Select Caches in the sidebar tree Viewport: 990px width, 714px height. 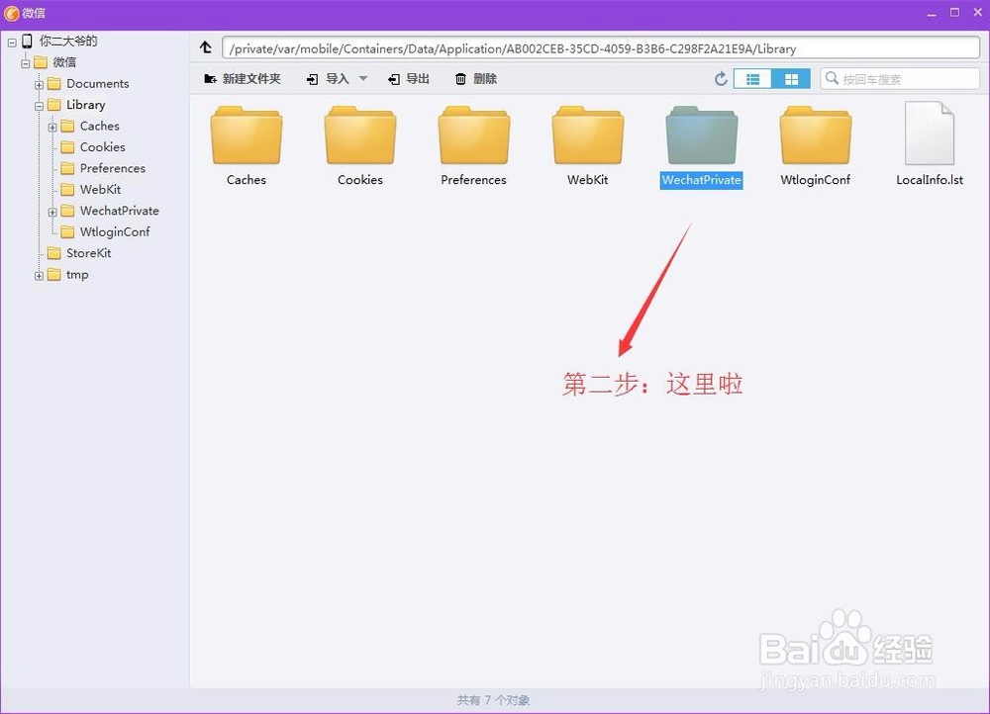coord(100,126)
